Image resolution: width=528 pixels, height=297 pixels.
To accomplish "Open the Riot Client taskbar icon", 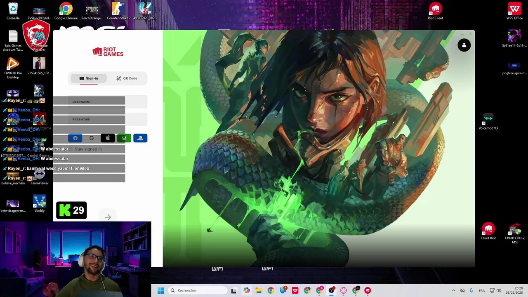I will click(368, 290).
